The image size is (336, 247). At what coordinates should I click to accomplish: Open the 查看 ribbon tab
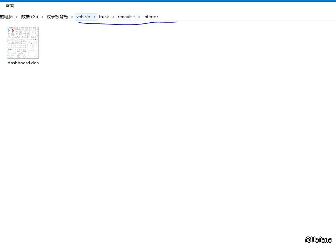tap(10, 6)
